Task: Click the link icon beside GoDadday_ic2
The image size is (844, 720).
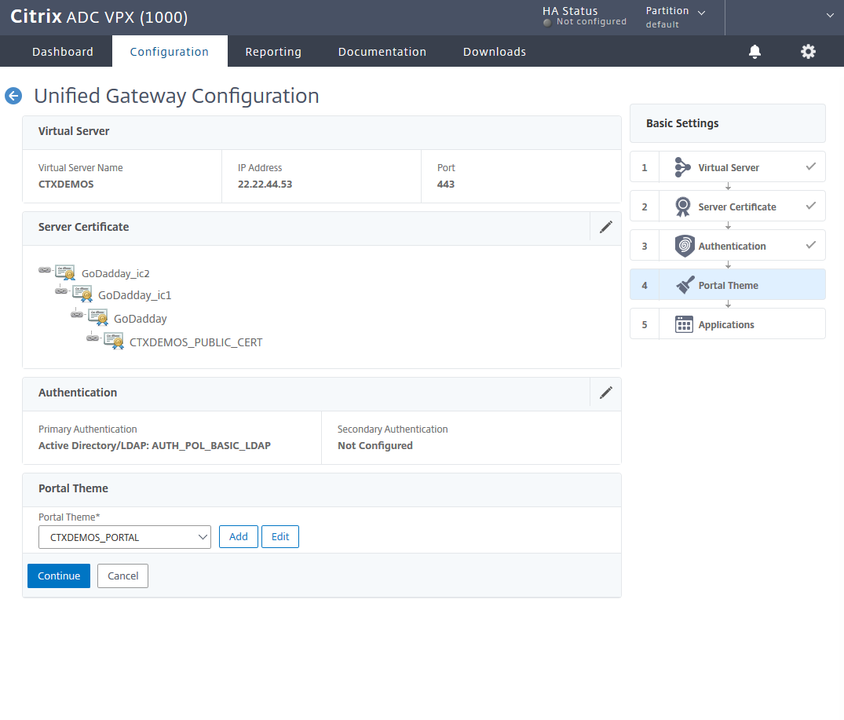Action: click(46, 269)
